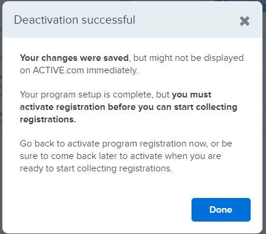Viewport: 266px width, 234px height.
Task: Click bold 'activate registration before you can' line
Action: point(96,107)
